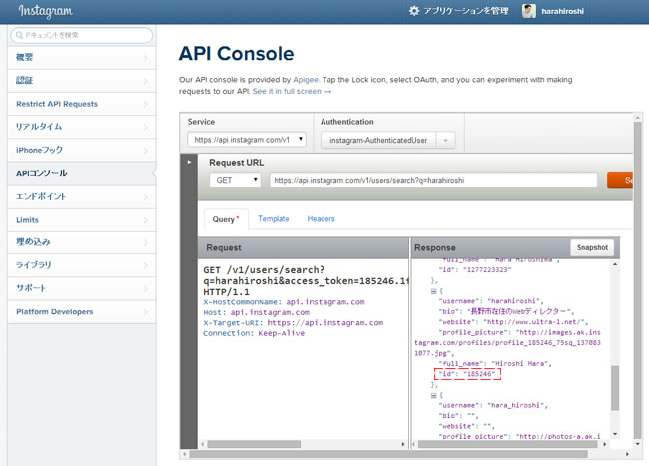Click the orange Send button

tap(620, 180)
